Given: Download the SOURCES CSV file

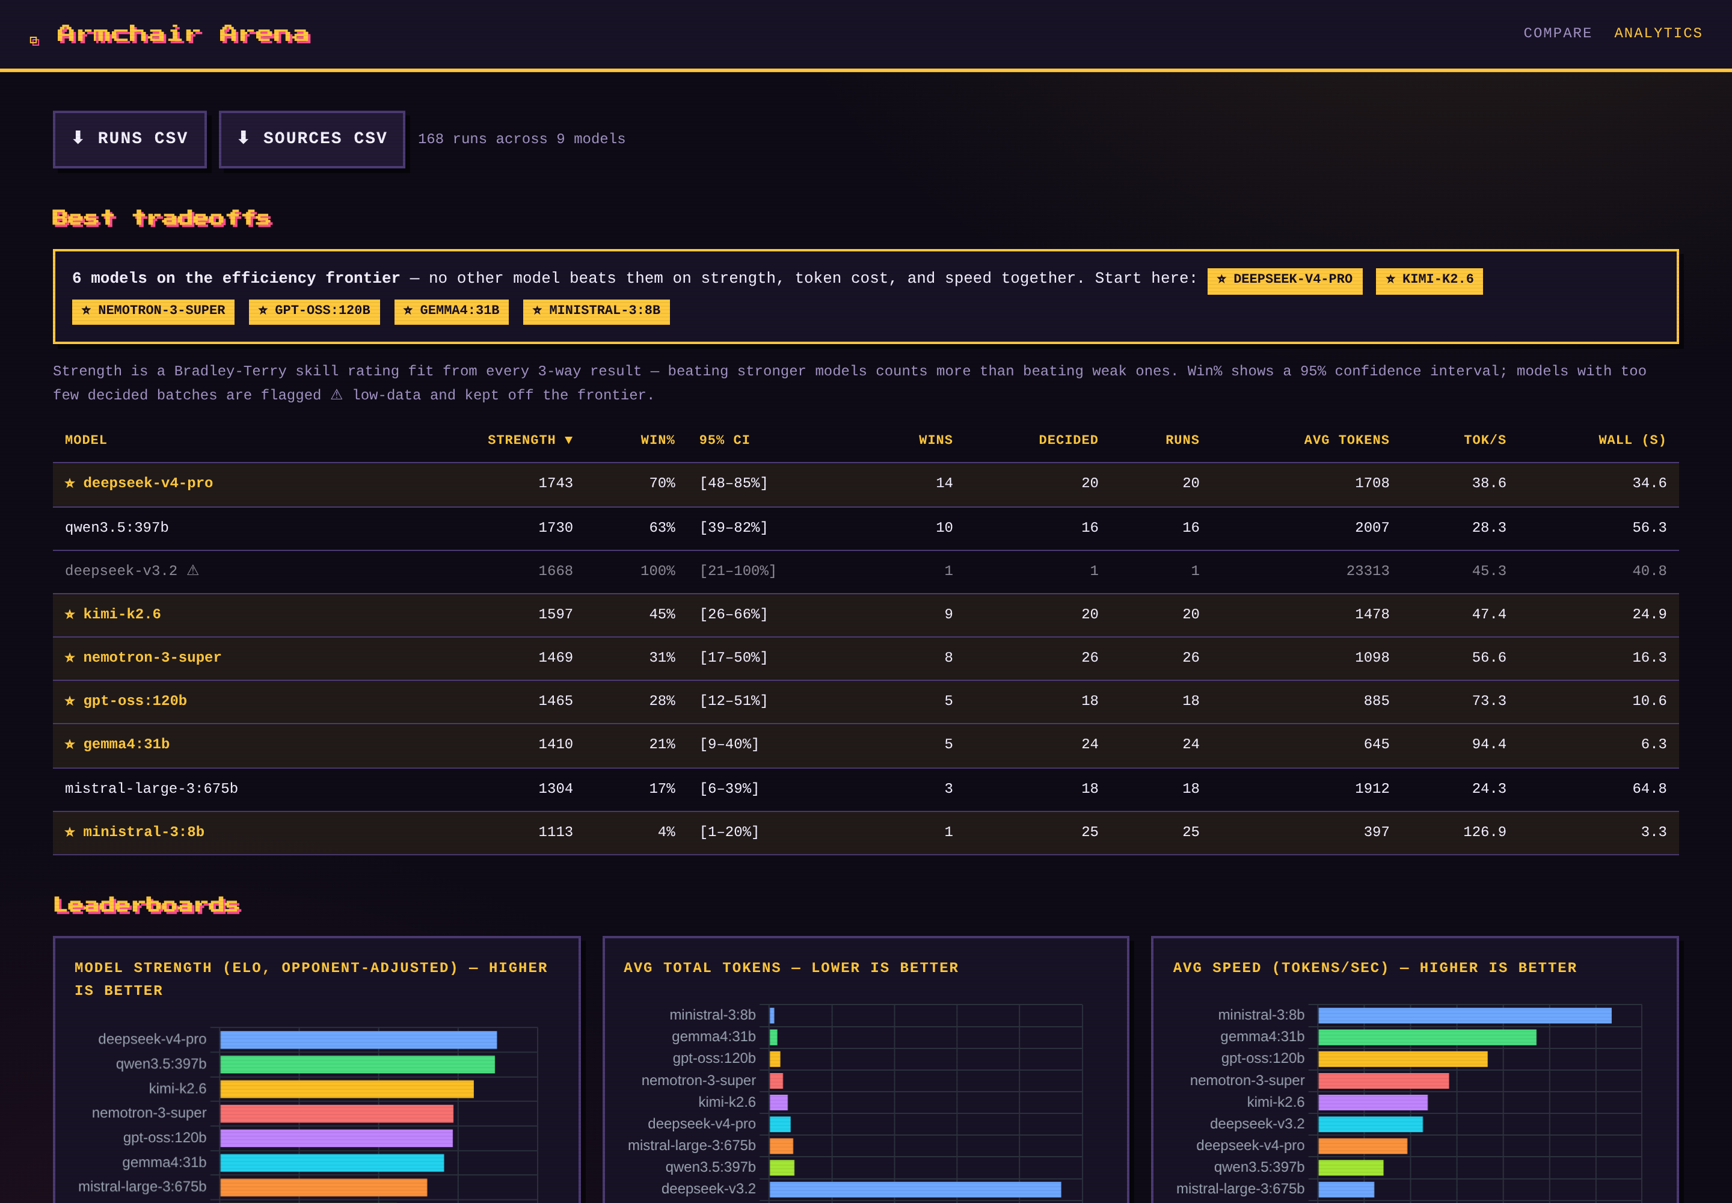Looking at the screenshot, I should click(x=312, y=139).
